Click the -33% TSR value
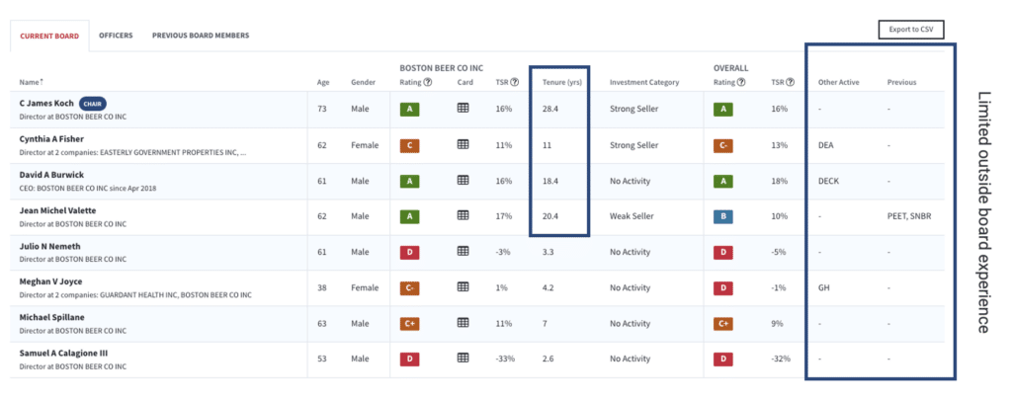The height and width of the screenshot is (400, 1012). [505, 359]
